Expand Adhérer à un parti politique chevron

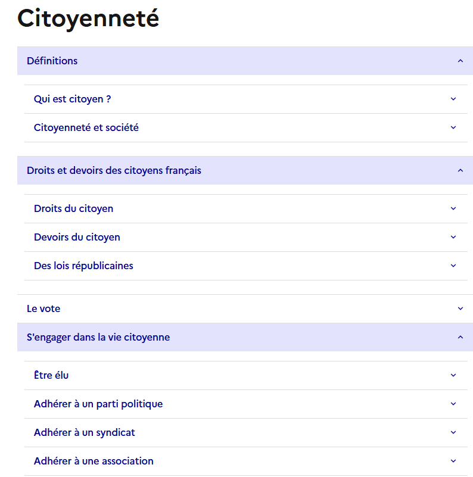pos(453,404)
